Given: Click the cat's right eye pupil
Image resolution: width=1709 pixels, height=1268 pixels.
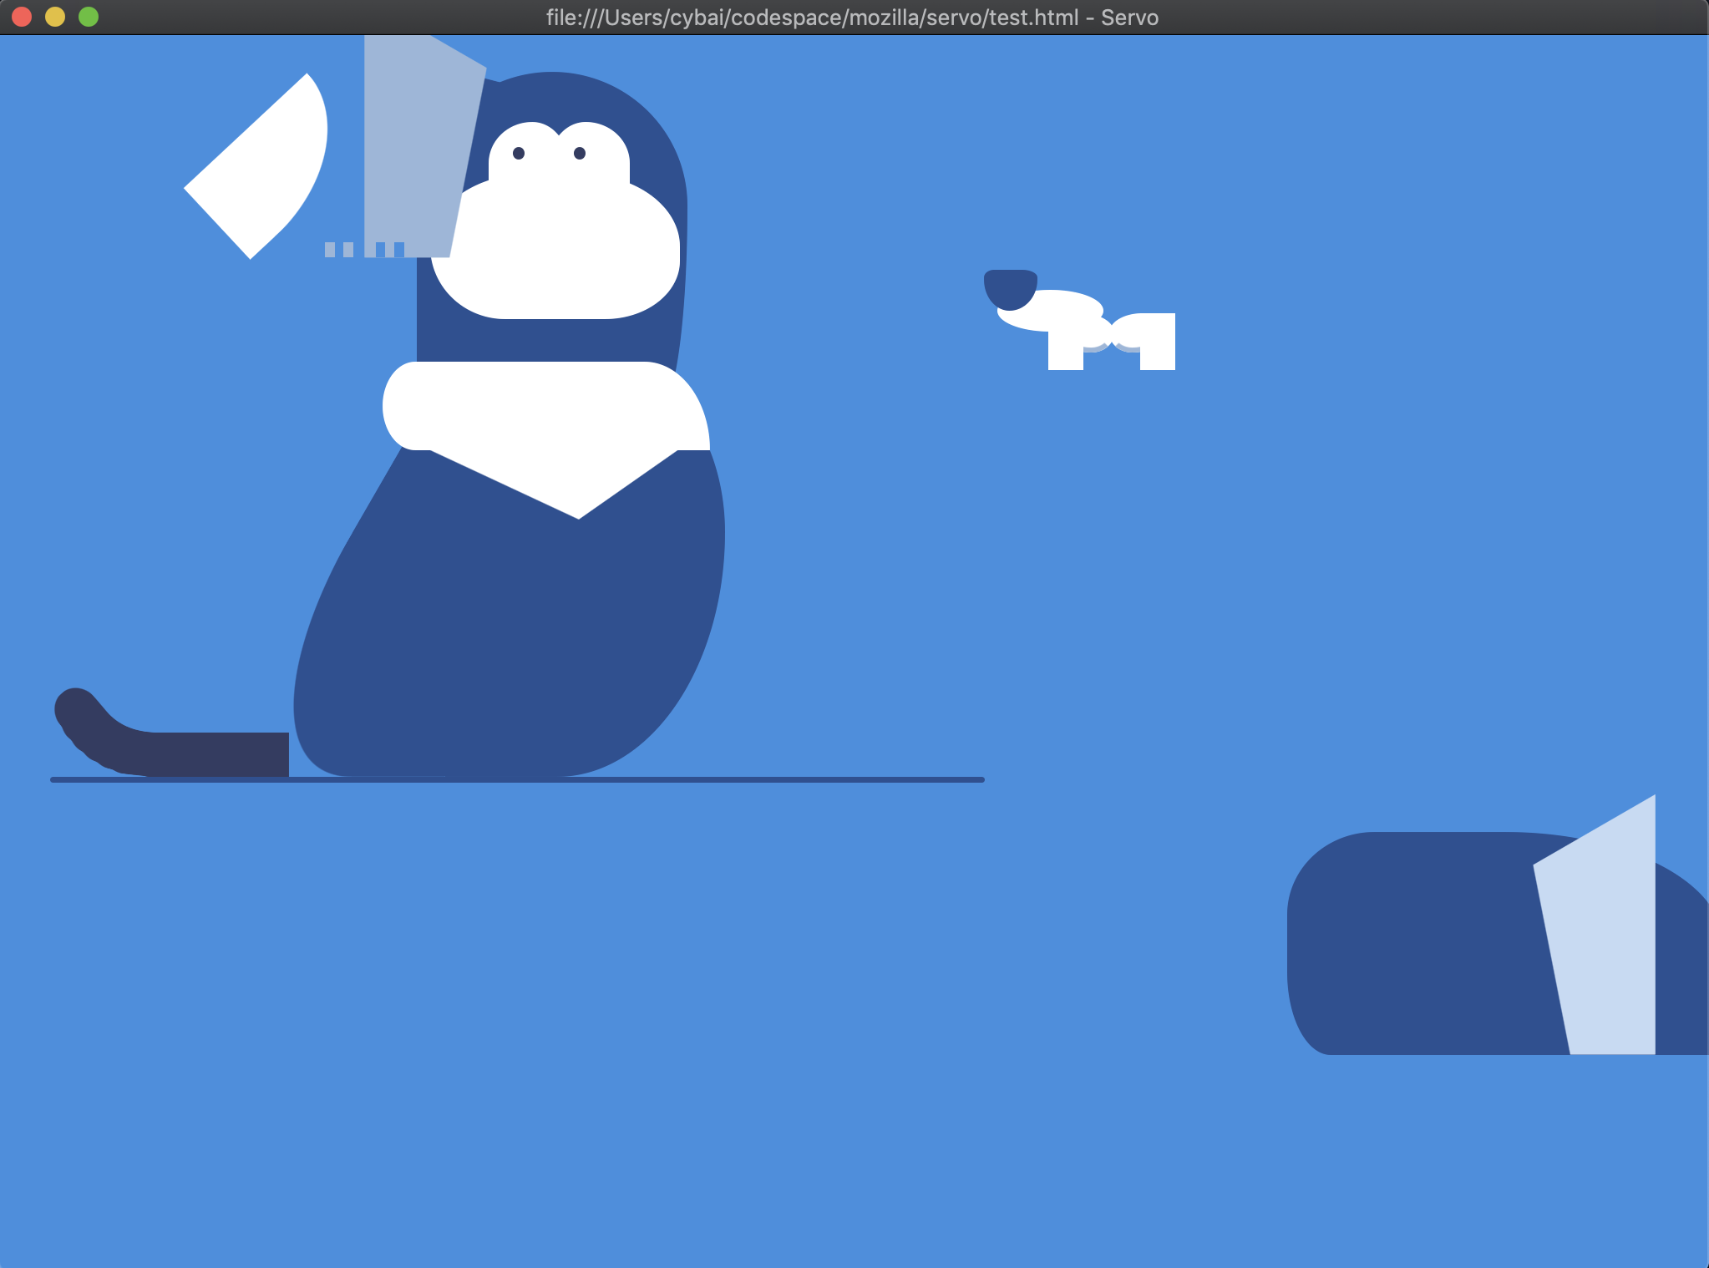Looking at the screenshot, I should (580, 153).
